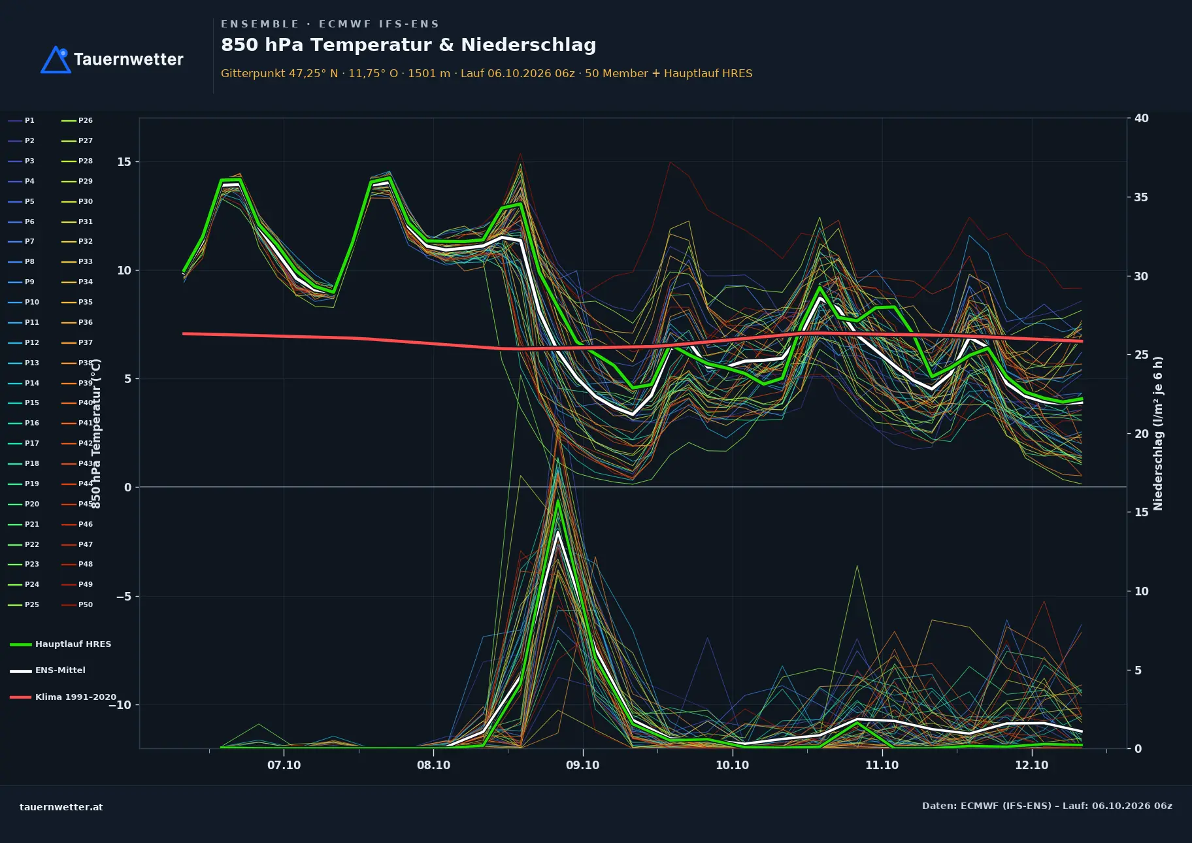This screenshot has width=1192, height=843.
Task: Click the 20 precipitation axis tick label
Action: pos(1141,434)
